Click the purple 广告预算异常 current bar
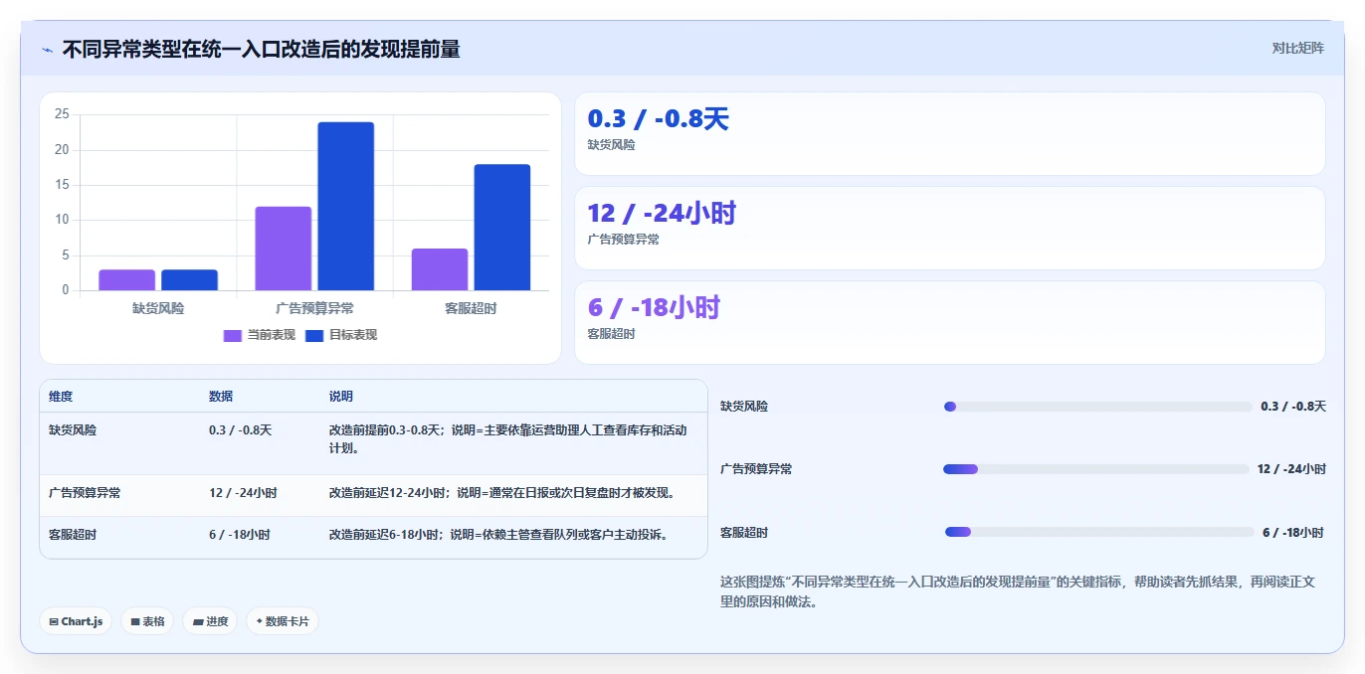 tap(284, 249)
